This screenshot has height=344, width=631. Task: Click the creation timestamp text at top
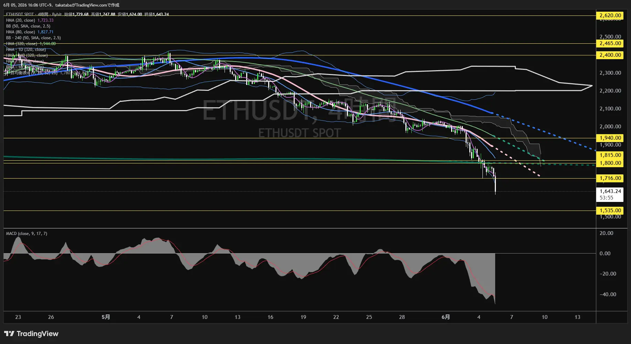pos(61,5)
